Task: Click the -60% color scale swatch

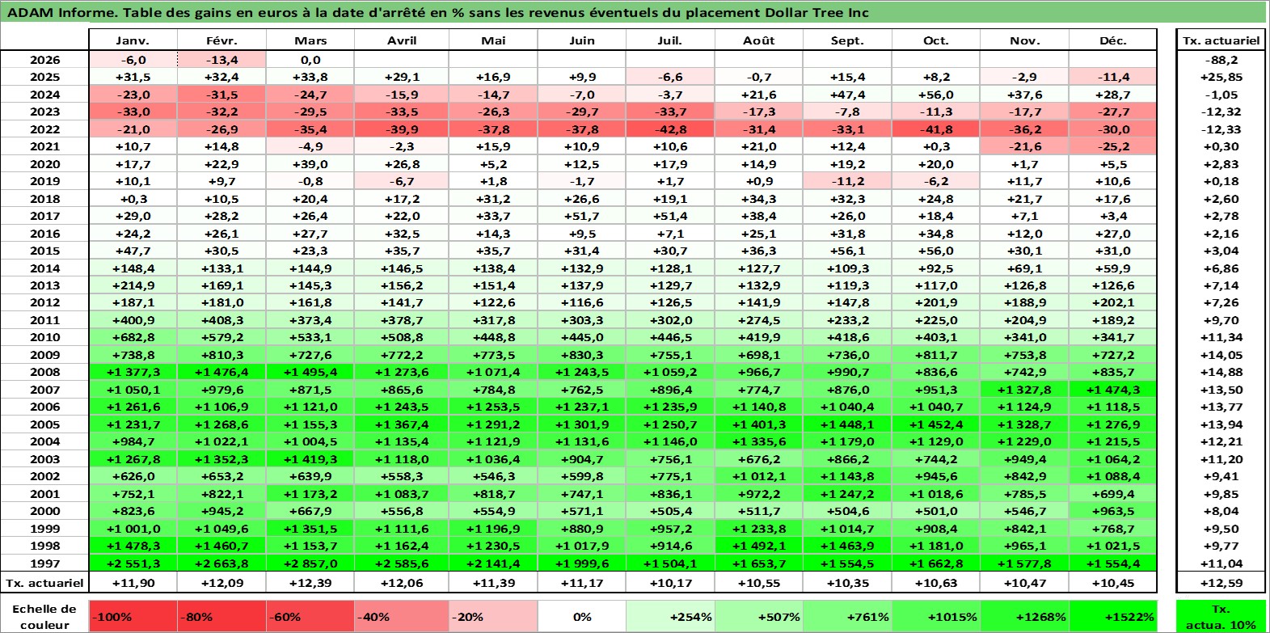Action: coord(310,616)
